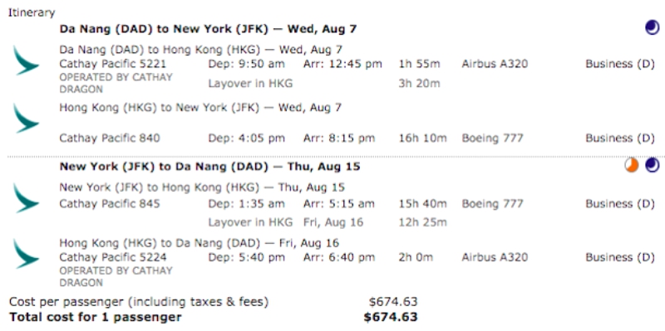Click the Cathay Pacific 845 flight number
This screenshot has height=331, width=665.
click(x=110, y=204)
